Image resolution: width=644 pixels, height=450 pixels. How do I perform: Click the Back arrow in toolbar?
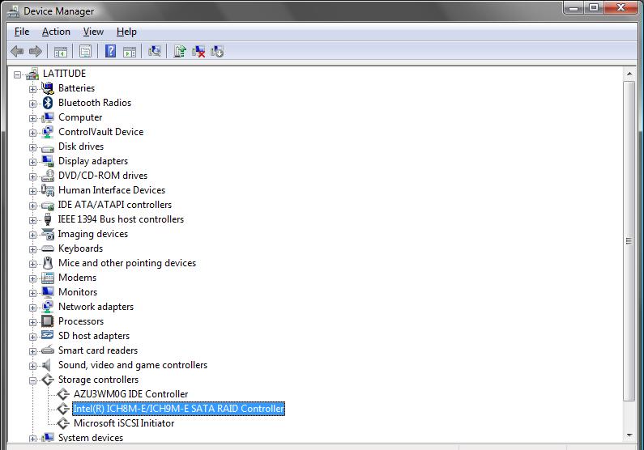pyautogui.click(x=17, y=51)
